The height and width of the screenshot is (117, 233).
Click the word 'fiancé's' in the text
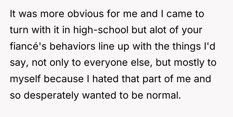(28, 46)
